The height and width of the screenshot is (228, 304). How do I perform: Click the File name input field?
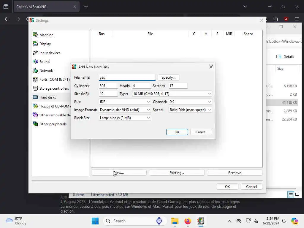pyautogui.click(x=127, y=77)
